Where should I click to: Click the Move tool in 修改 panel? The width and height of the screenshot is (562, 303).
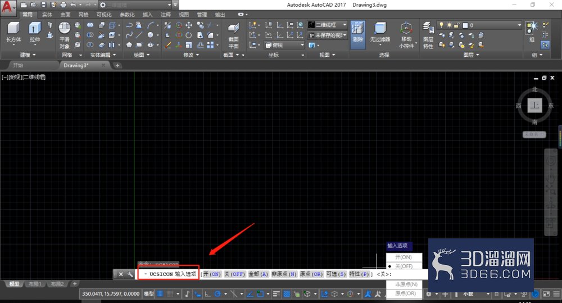coord(188,25)
